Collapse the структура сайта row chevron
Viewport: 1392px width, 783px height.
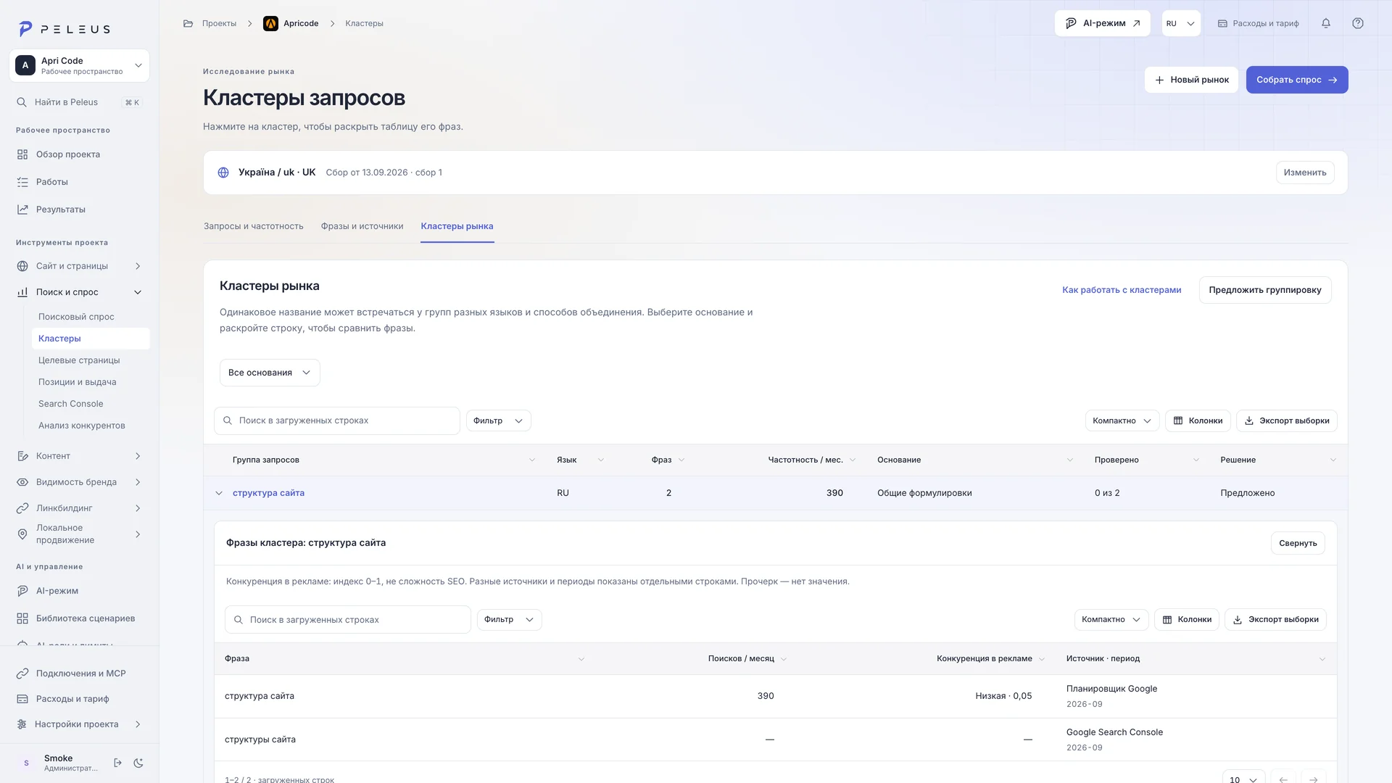click(x=219, y=493)
